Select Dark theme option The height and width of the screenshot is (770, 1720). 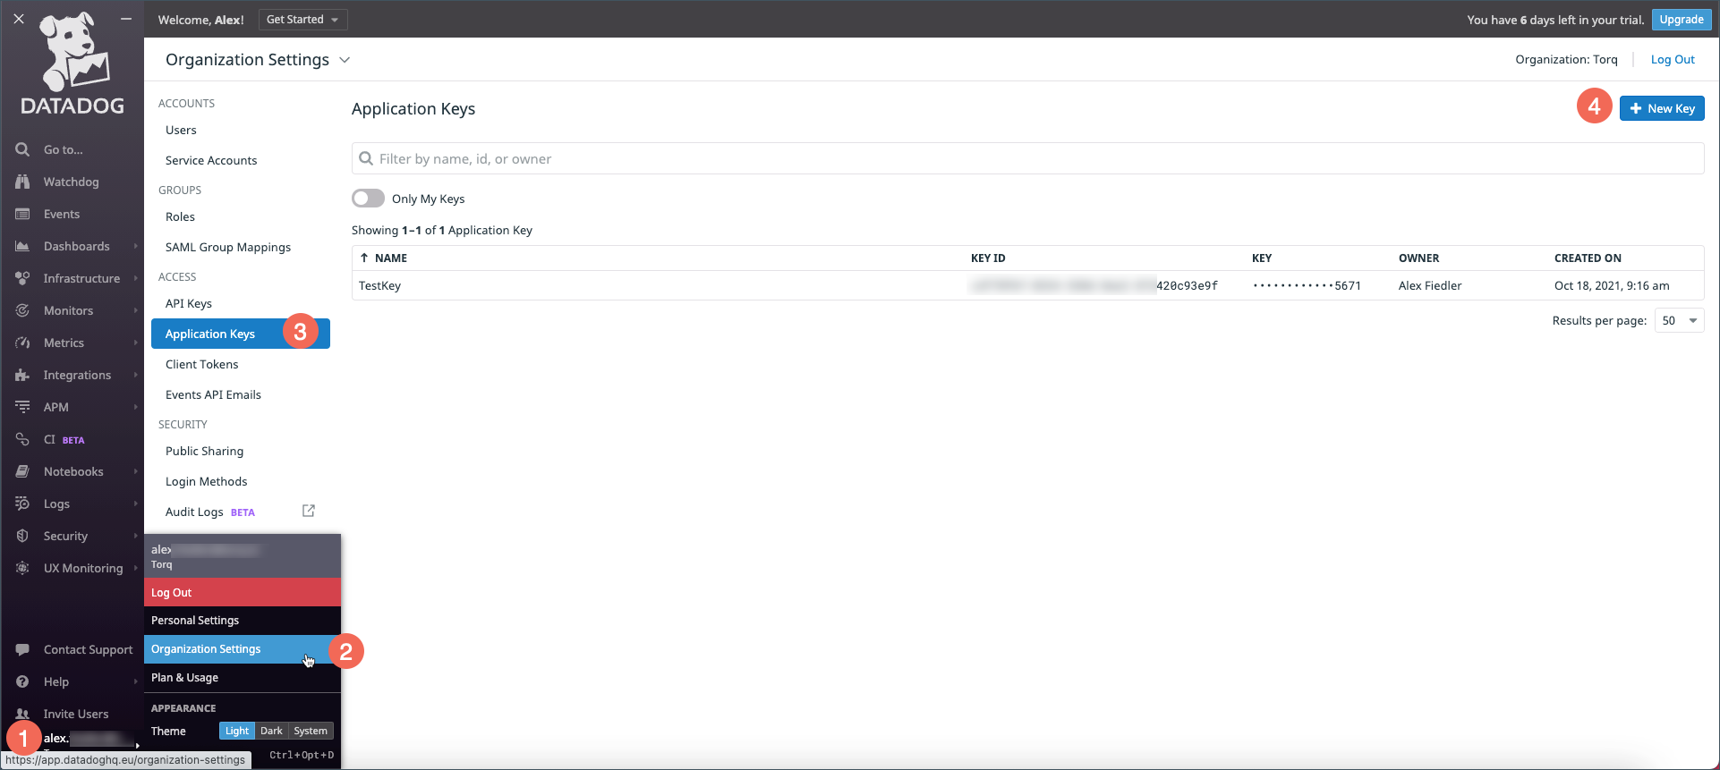(x=271, y=731)
